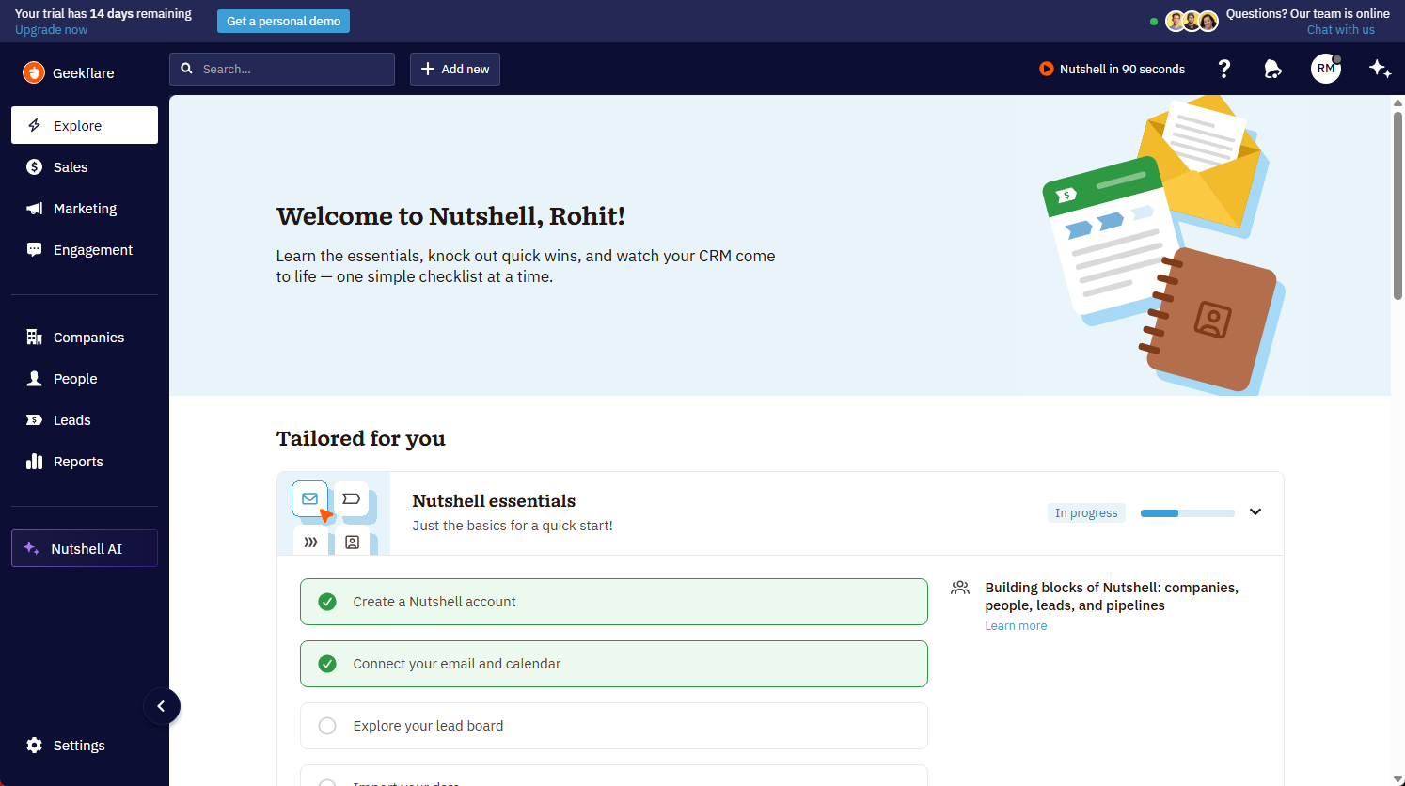Open the Explore page in sidebar
1405x786 pixels.
pyautogui.click(x=85, y=125)
